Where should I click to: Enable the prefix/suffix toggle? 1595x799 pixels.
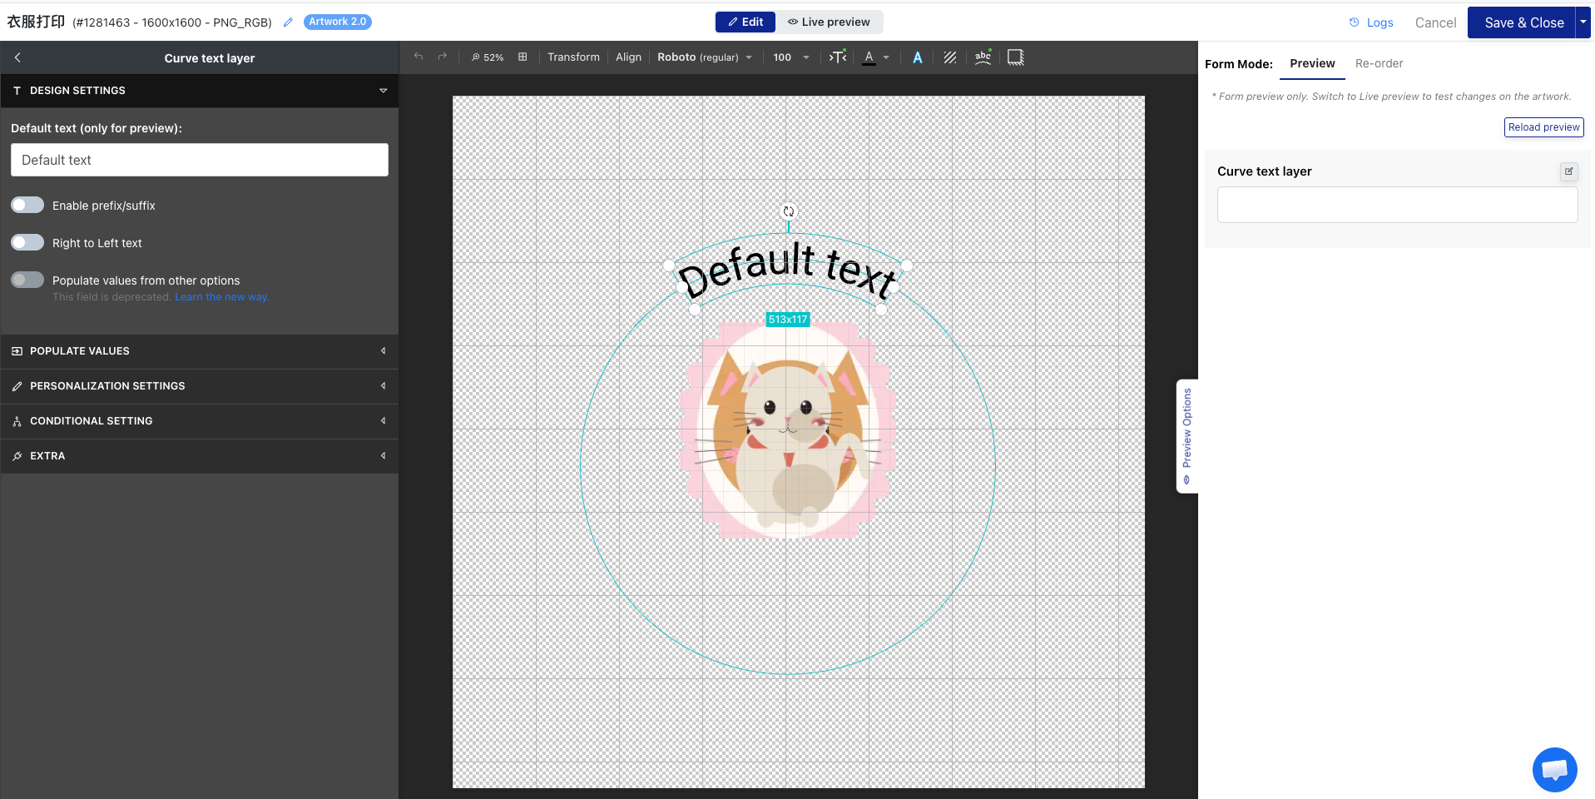point(27,205)
